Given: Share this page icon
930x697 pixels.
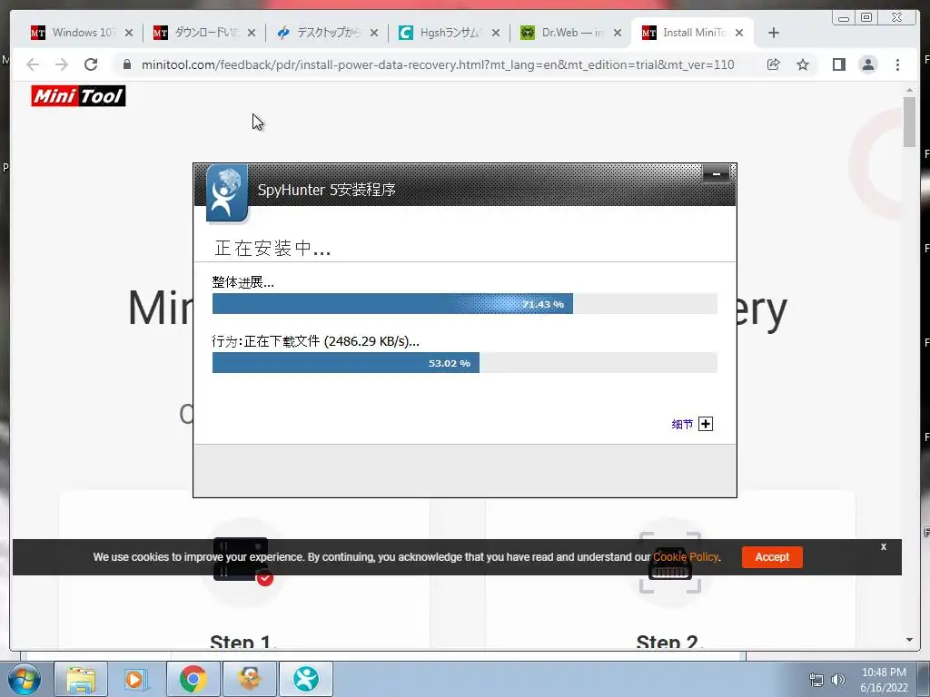Looking at the screenshot, I should pyautogui.click(x=774, y=64).
